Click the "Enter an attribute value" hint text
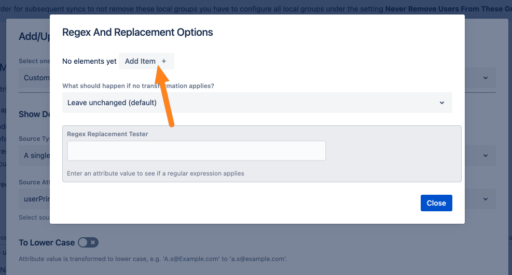 pyautogui.click(x=156, y=173)
